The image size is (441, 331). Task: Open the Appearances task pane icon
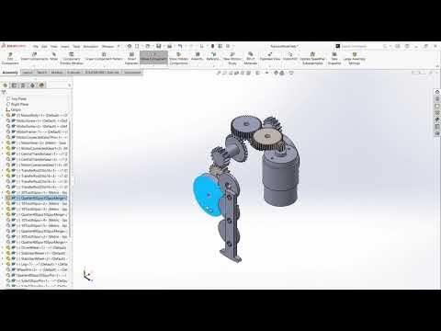(x=437, y=120)
